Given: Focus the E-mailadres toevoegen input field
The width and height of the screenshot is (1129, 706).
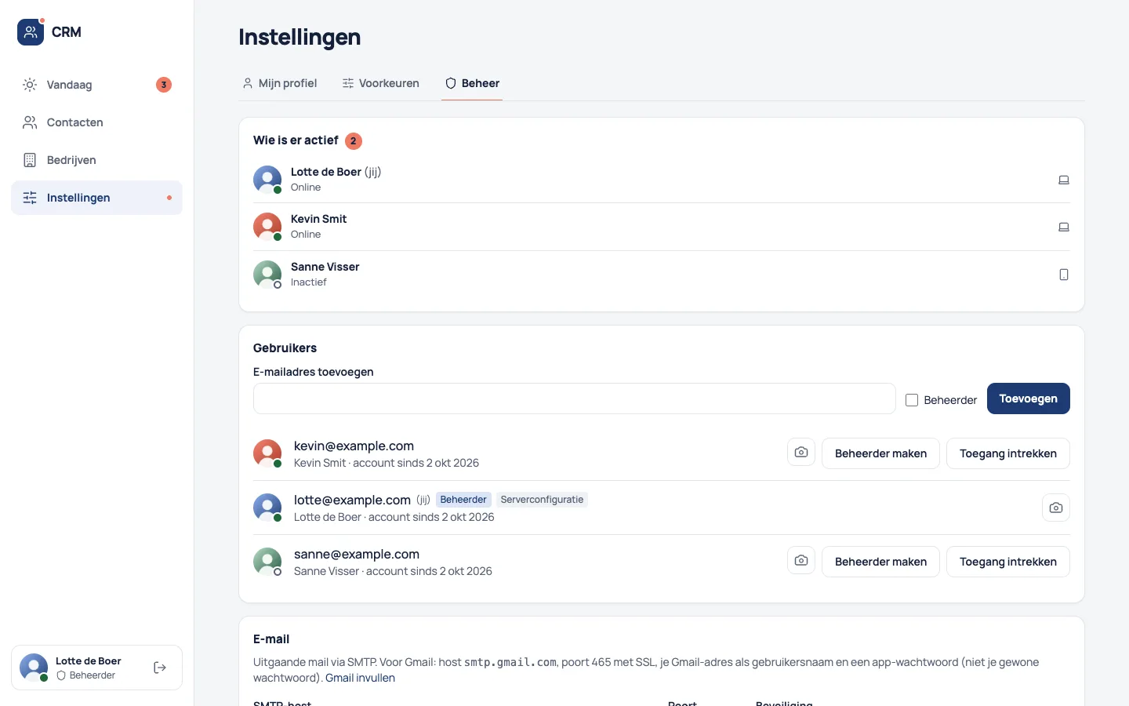Looking at the screenshot, I should click(575, 398).
